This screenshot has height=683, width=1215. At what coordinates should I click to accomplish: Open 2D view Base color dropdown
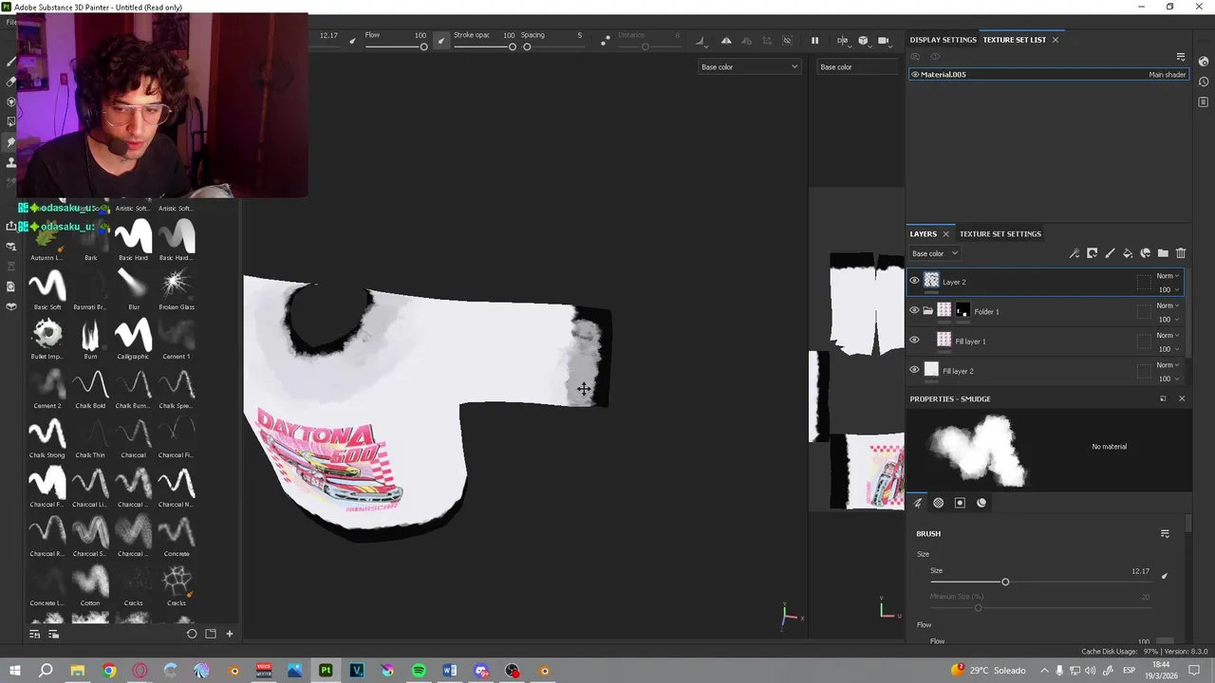pyautogui.click(x=858, y=66)
